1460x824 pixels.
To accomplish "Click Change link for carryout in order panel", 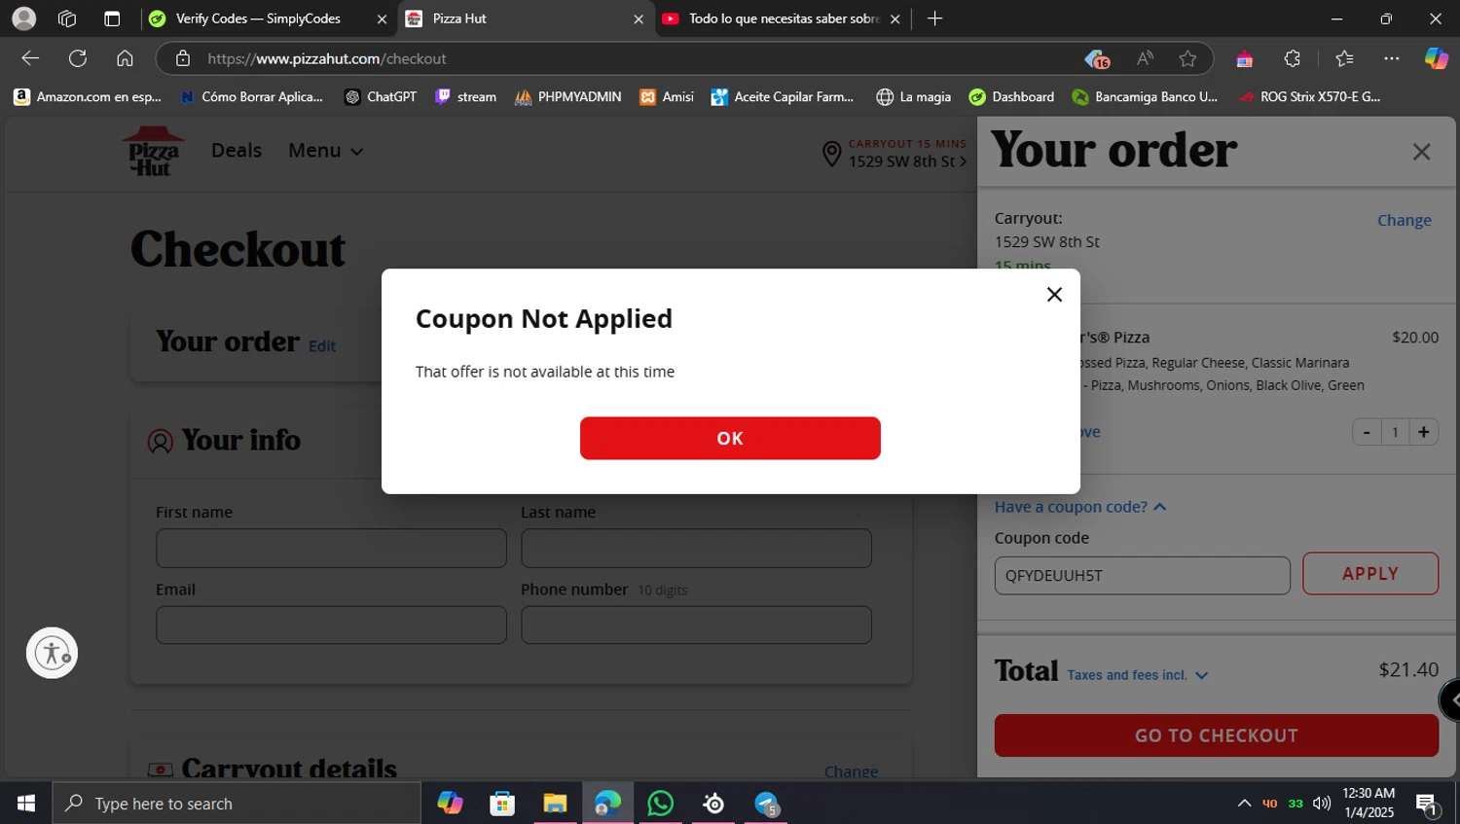I will pos(1404,221).
